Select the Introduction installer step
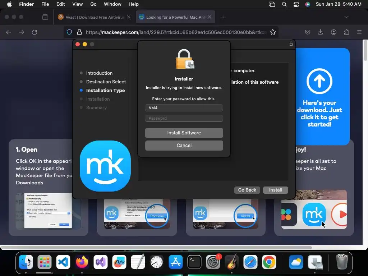Viewport: 368px width, 276px height. 99,73
